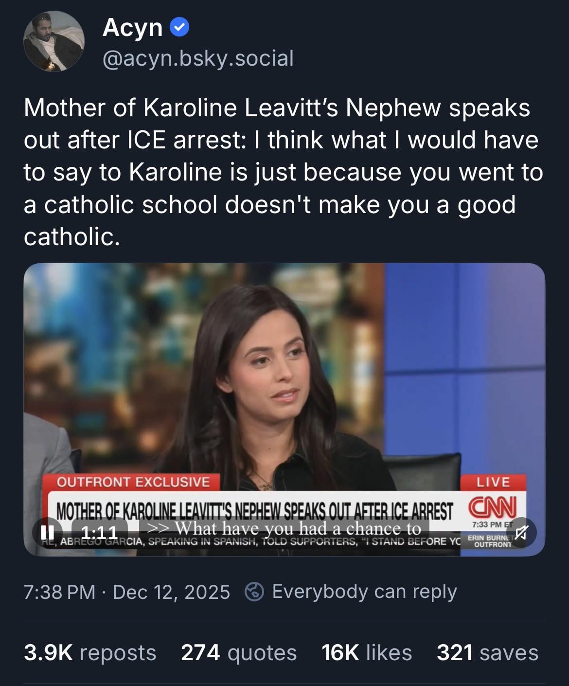This screenshot has height=686, width=569.
Task: Open Acyn's profile avatar picture
Action: tap(54, 41)
